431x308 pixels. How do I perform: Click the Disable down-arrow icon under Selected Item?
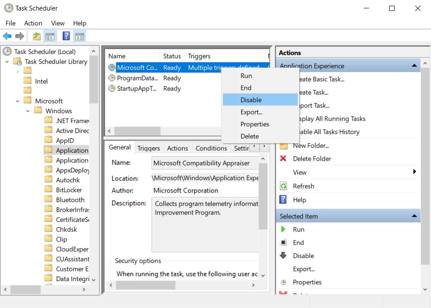pos(283,255)
